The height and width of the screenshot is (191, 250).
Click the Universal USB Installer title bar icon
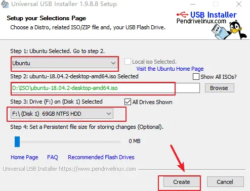tap(5, 4)
